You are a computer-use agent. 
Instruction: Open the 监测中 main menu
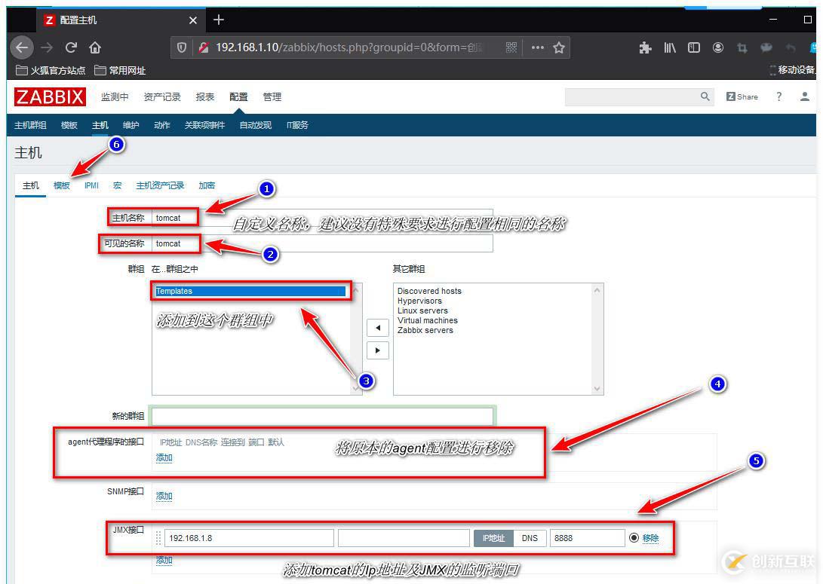click(x=115, y=97)
